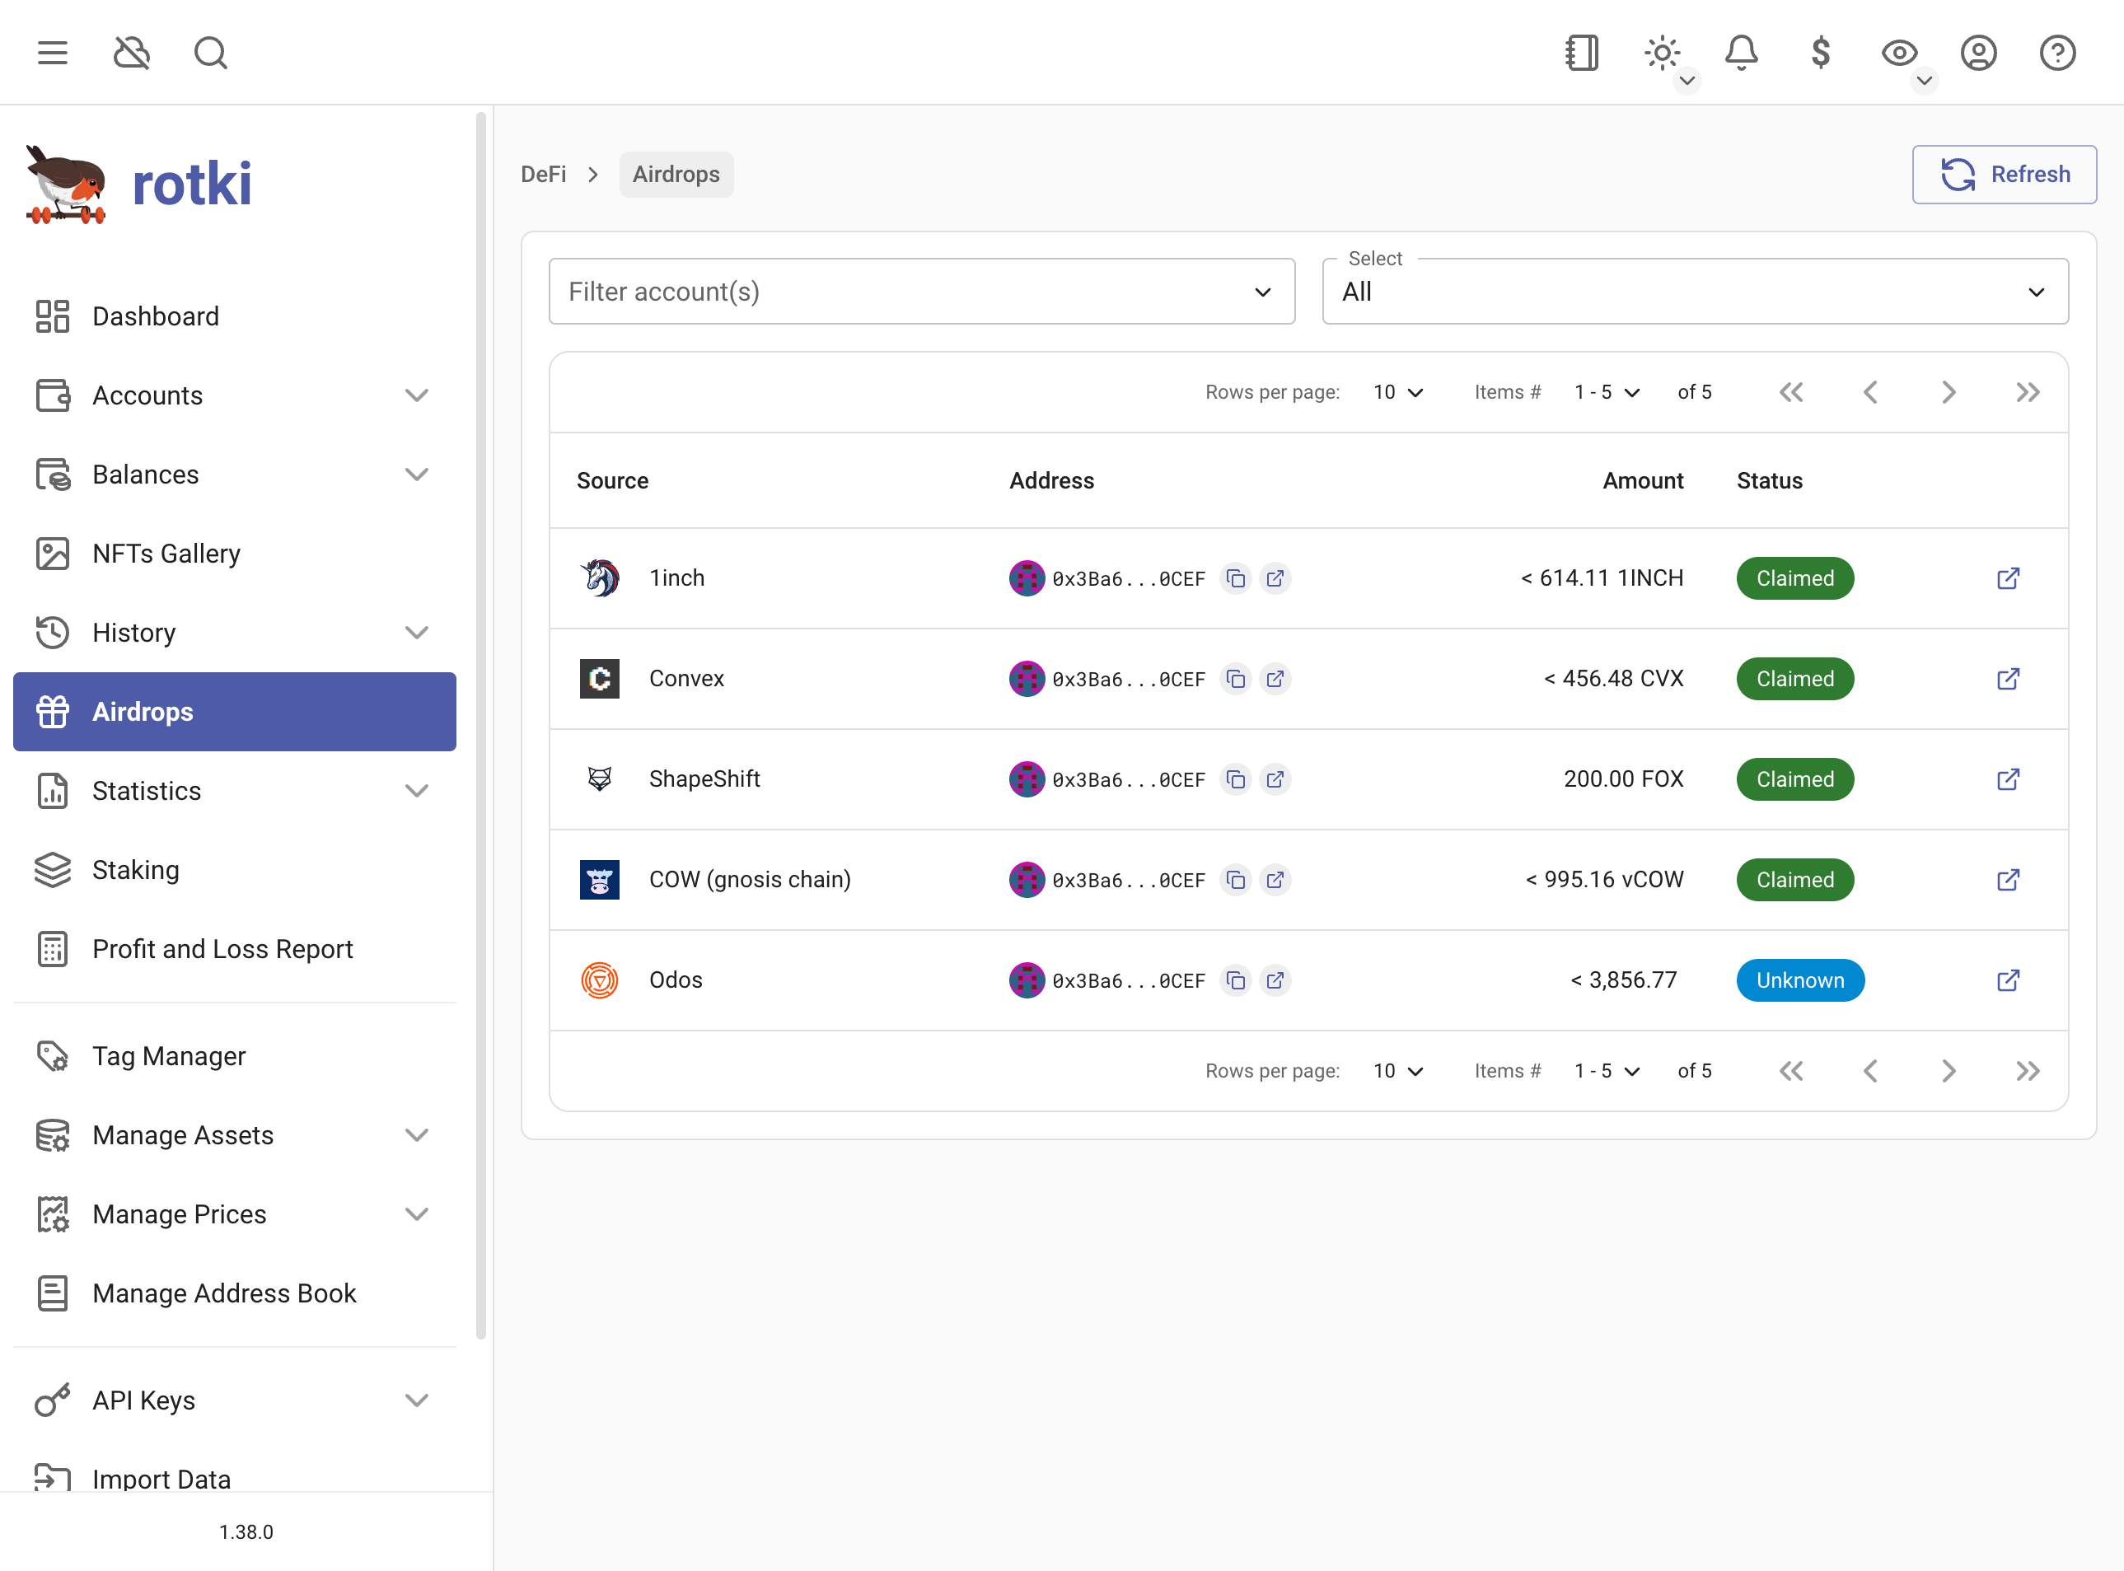Viewport: 2124px width, 1571px height.
Task: Go to next page, bottom pagination
Action: coord(1948,1071)
